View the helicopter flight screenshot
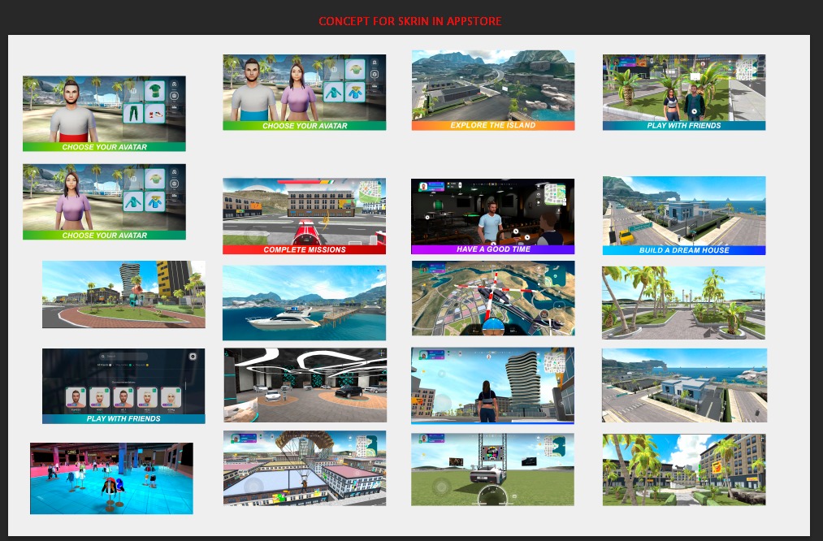Viewport: 823px width, 541px height. 492,297
